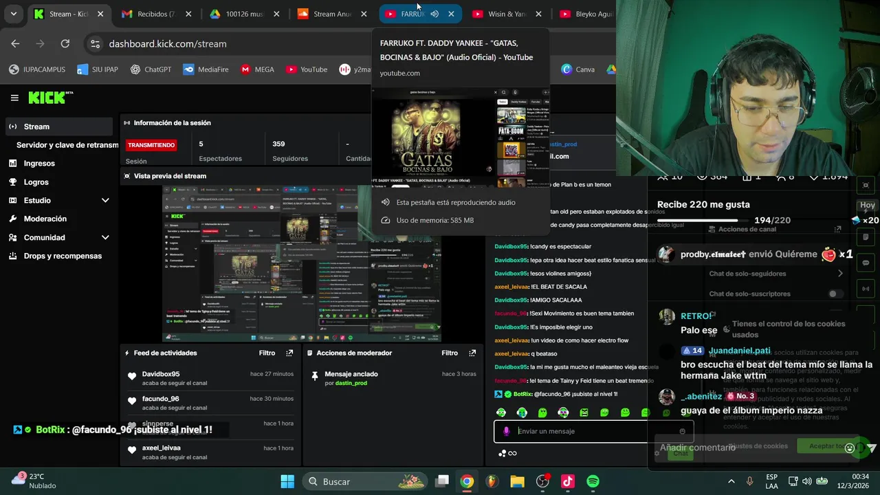Open the Canva bookmark

point(578,69)
